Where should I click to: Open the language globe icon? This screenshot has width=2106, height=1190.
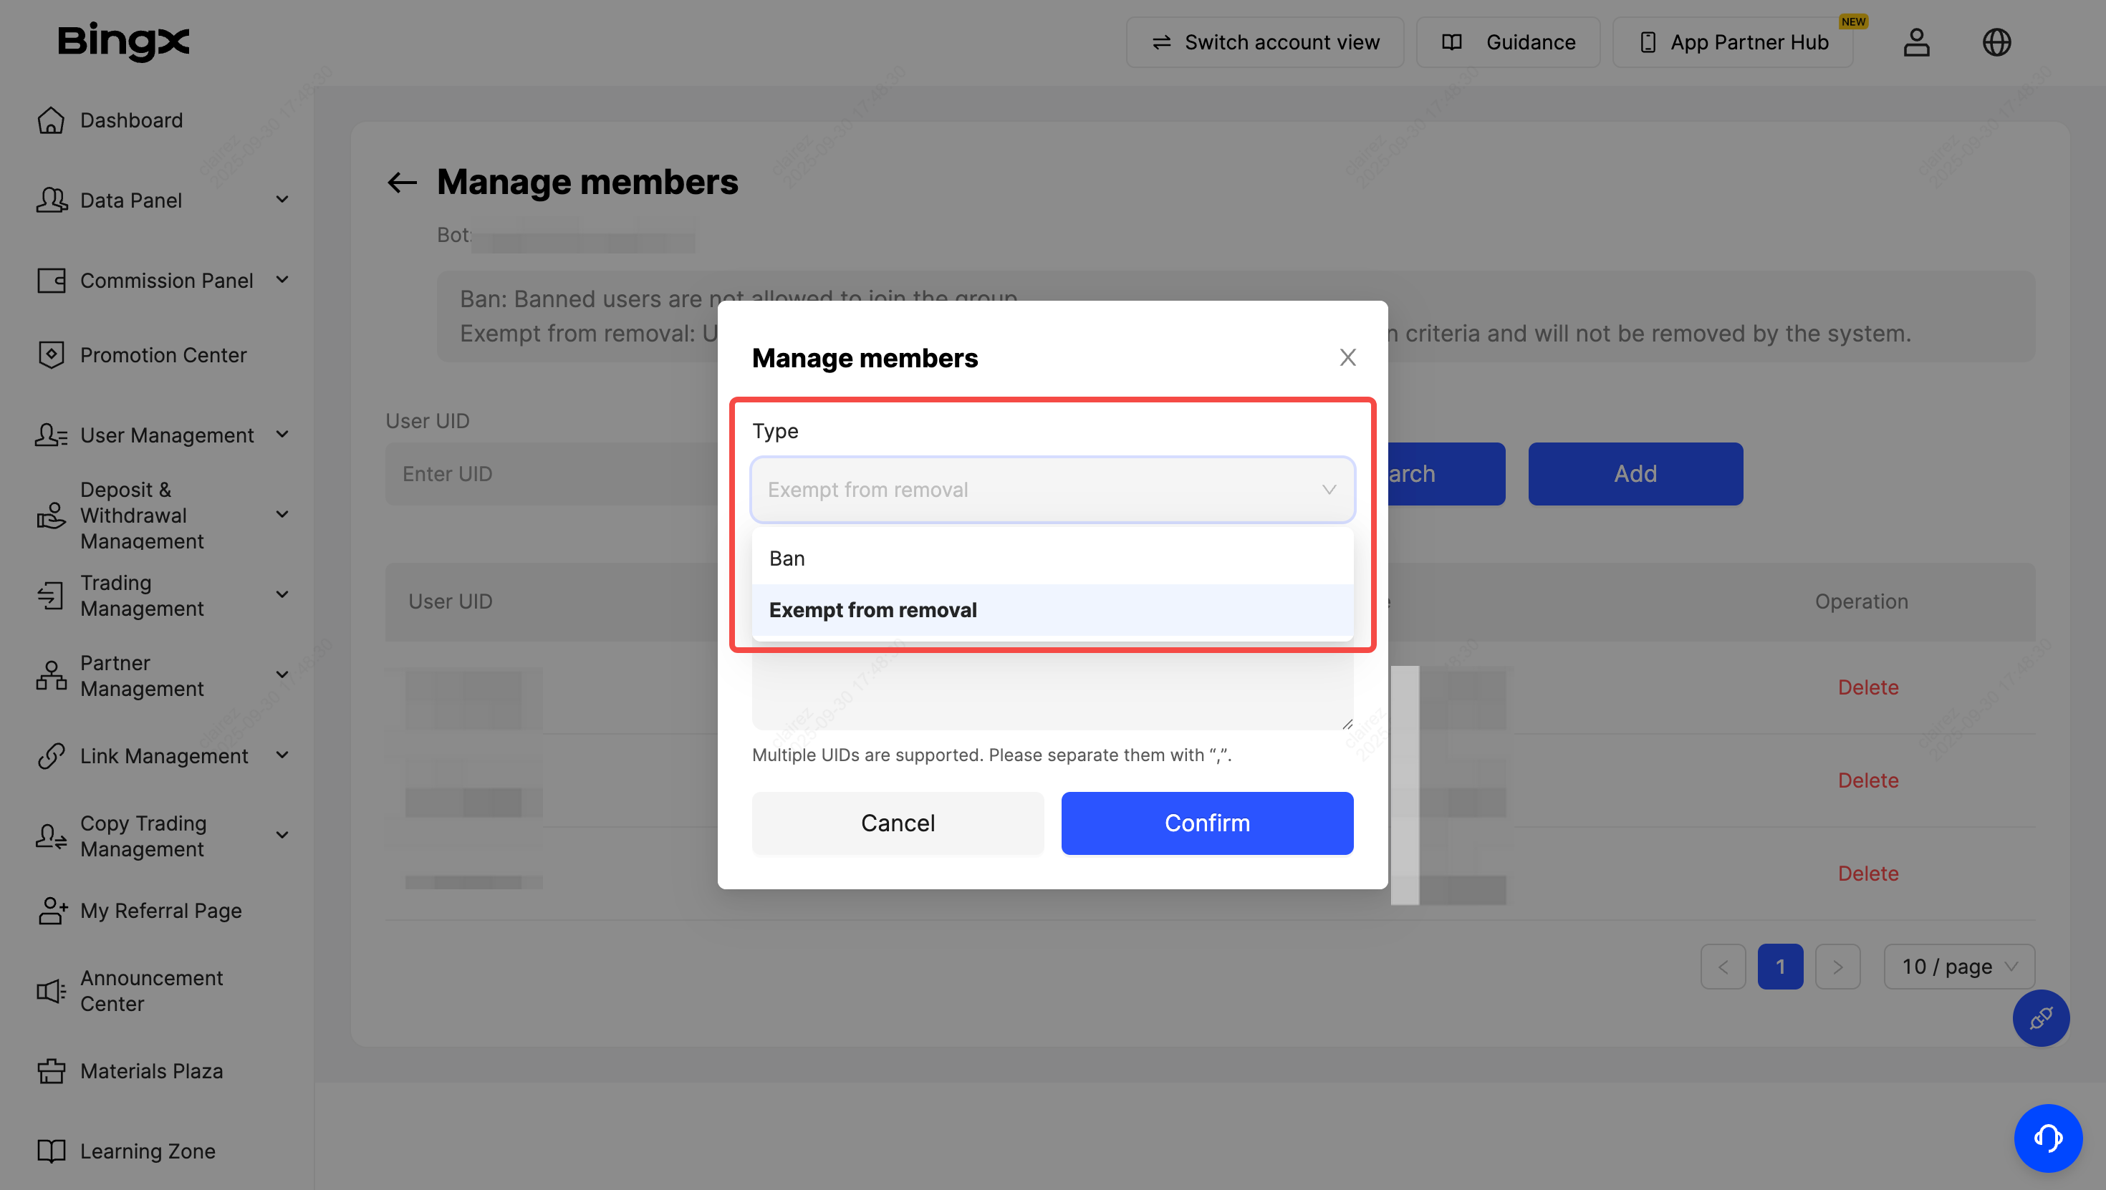coord(1996,42)
